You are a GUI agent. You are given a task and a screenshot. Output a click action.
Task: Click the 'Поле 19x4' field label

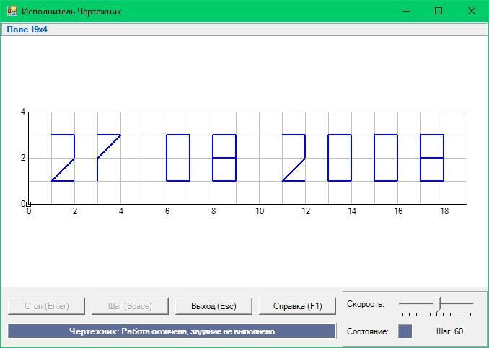[27, 30]
